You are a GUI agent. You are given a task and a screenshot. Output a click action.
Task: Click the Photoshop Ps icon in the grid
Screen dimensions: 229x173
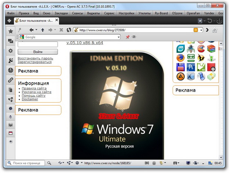(191, 67)
